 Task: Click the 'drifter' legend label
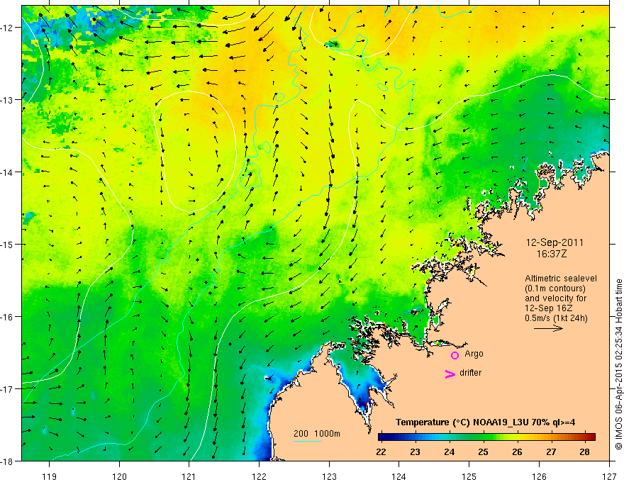point(470,373)
